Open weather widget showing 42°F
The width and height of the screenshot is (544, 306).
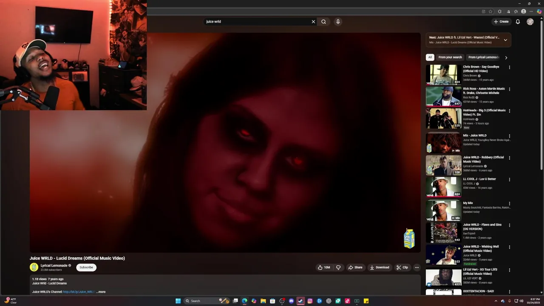pos(10,301)
